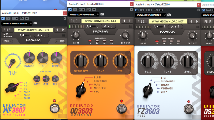Select SUSTAINER fuzz type on FZ3603
Viewport: 214px width, 120px height.
[x=168, y=81]
